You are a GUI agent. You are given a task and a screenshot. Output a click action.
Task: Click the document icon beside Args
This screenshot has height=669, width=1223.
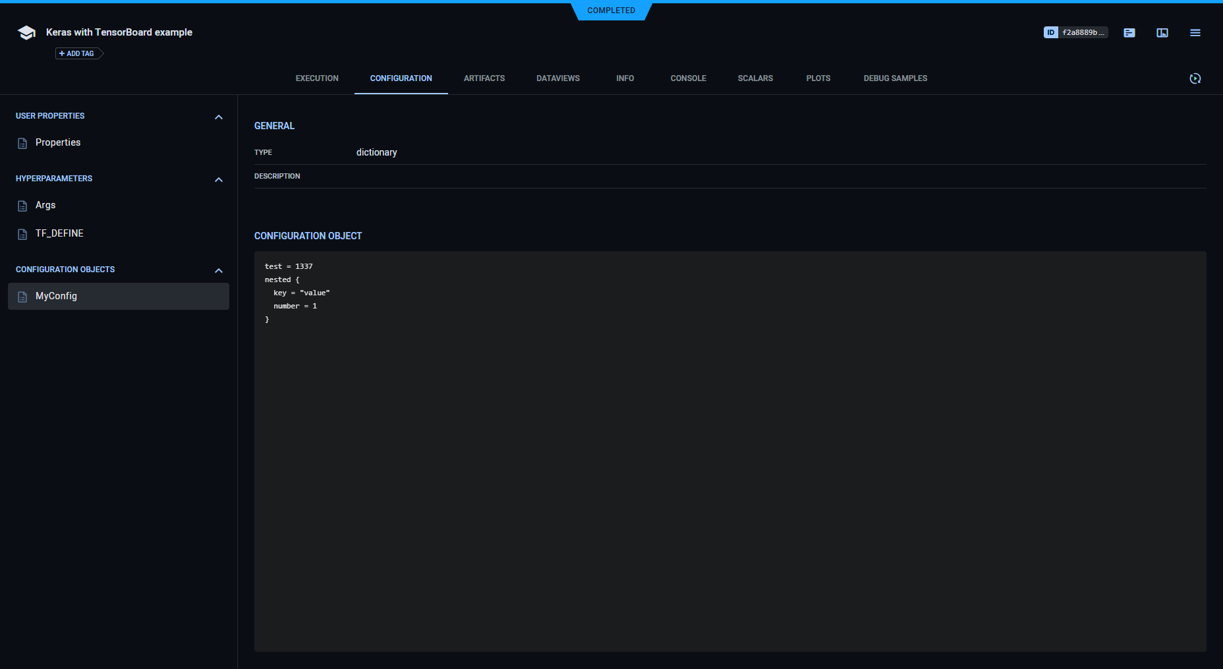point(23,205)
